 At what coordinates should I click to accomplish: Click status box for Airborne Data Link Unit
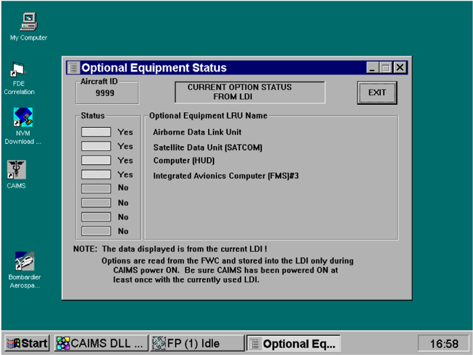(96, 132)
